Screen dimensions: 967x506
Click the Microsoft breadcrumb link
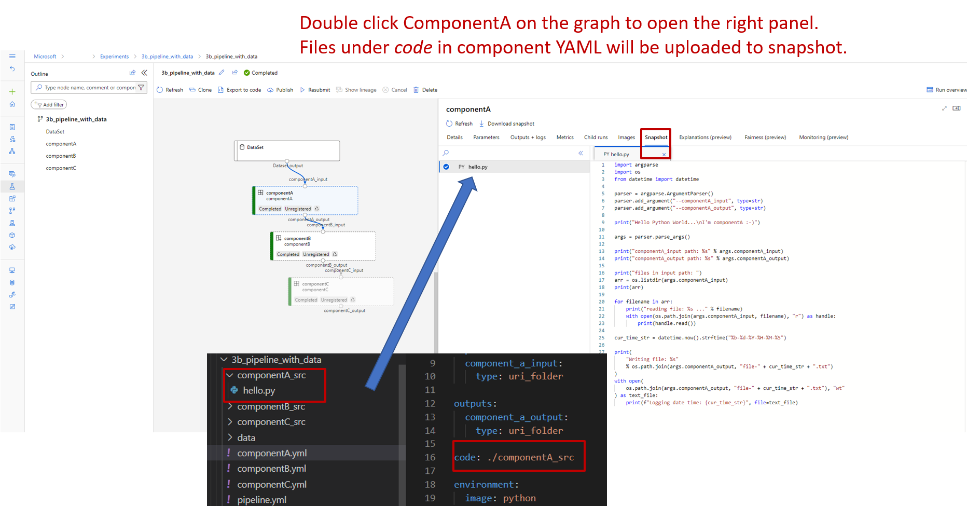pos(45,57)
